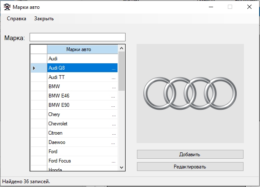The width and height of the screenshot is (260, 187).
Task: Click the scroll down arrow of the list
Action: (121, 168)
